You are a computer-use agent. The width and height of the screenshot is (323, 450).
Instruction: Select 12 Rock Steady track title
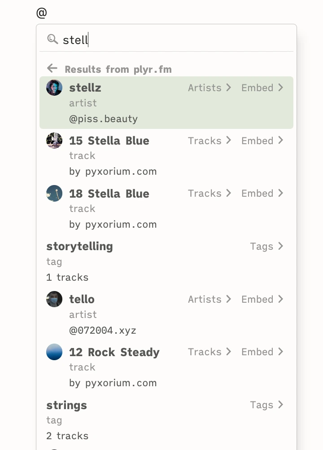tap(114, 352)
